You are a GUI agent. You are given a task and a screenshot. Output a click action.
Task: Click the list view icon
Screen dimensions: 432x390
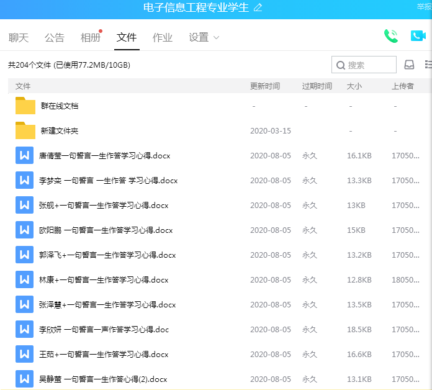(428, 65)
